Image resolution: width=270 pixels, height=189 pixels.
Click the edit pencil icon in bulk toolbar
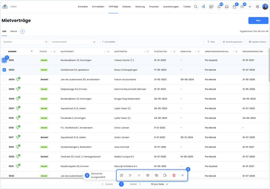click(x=122, y=175)
